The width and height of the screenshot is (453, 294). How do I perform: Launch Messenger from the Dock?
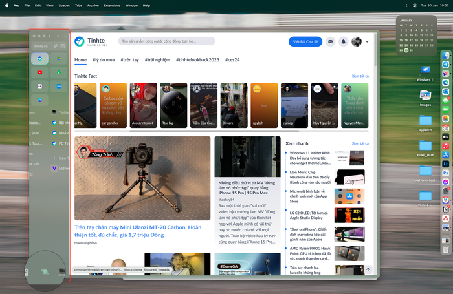coord(445,182)
